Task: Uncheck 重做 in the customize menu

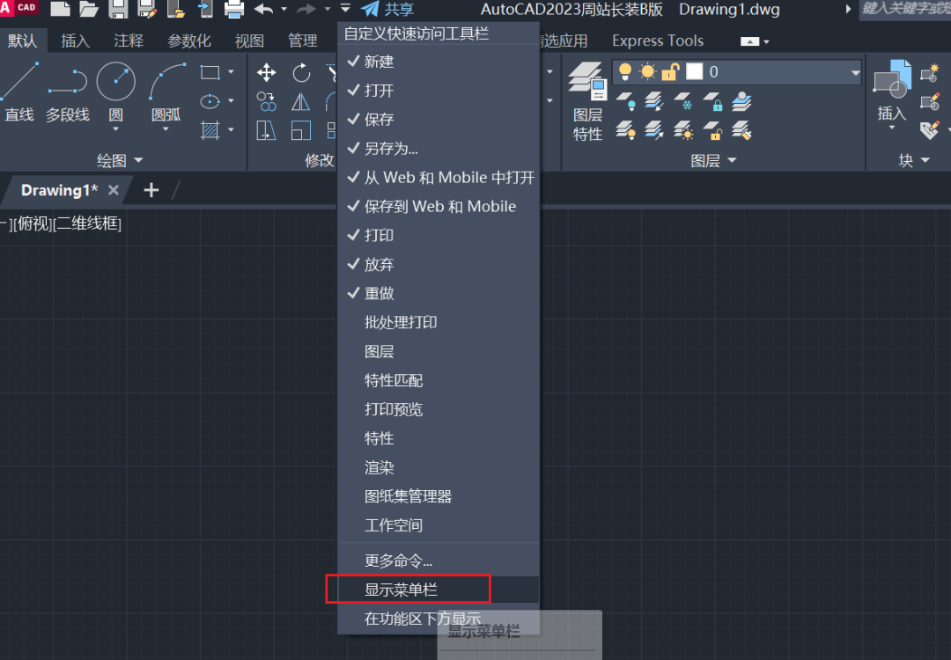Action: point(439,294)
